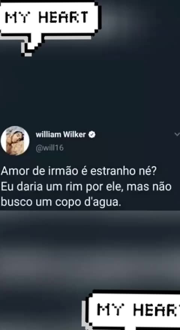Click the line 'busco um copo d'agua.'

click(61, 202)
